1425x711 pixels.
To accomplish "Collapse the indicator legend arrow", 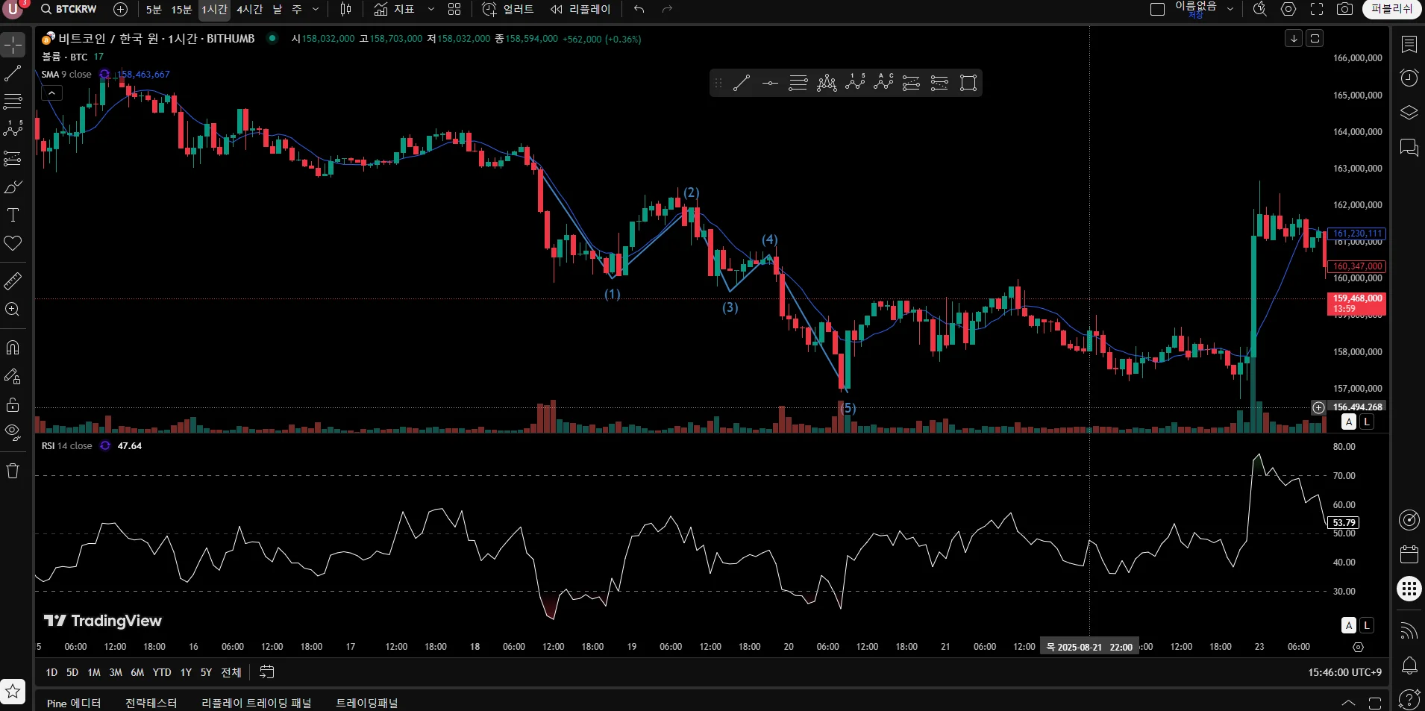I will pyautogui.click(x=51, y=93).
